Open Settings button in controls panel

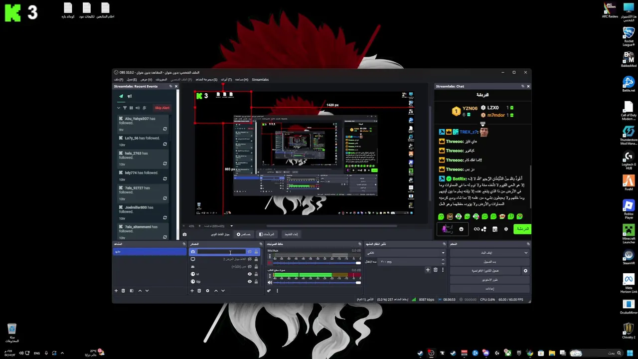tap(489, 289)
